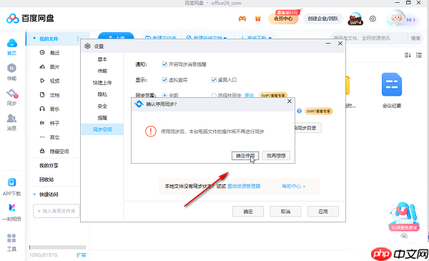Switch to 传输 settings tab
Image resolution: width=429 pixels, height=261 pixels.
click(102, 71)
